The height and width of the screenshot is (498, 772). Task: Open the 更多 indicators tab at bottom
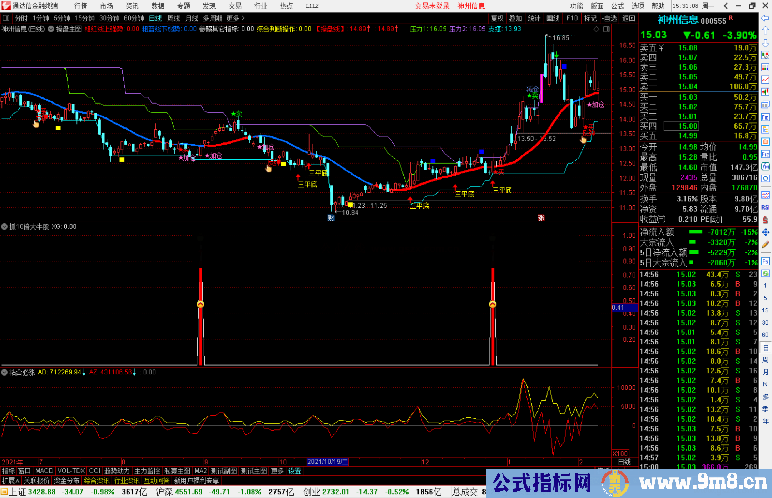tap(277, 471)
